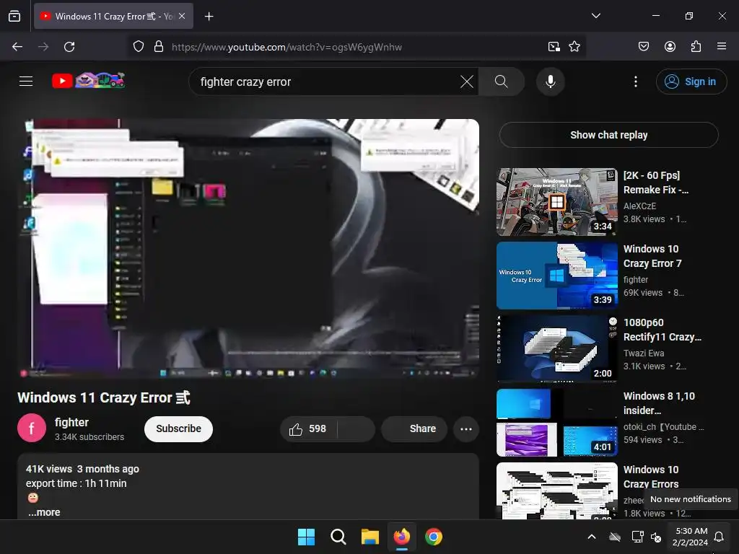Image resolution: width=739 pixels, height=554 pixels.
Task: Open the fighter channel name link
Action: pyautogui.click(x=71, y=422)
